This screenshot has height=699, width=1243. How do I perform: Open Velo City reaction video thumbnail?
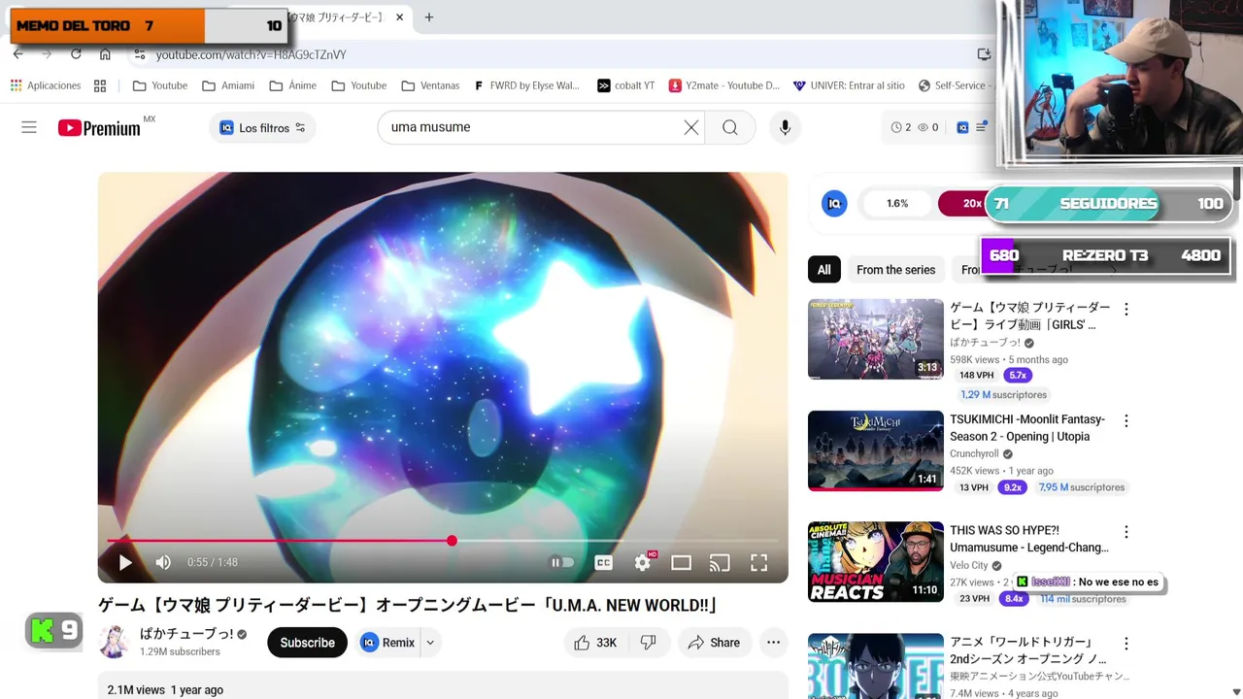pyautogui.click(x=875, y=562)
